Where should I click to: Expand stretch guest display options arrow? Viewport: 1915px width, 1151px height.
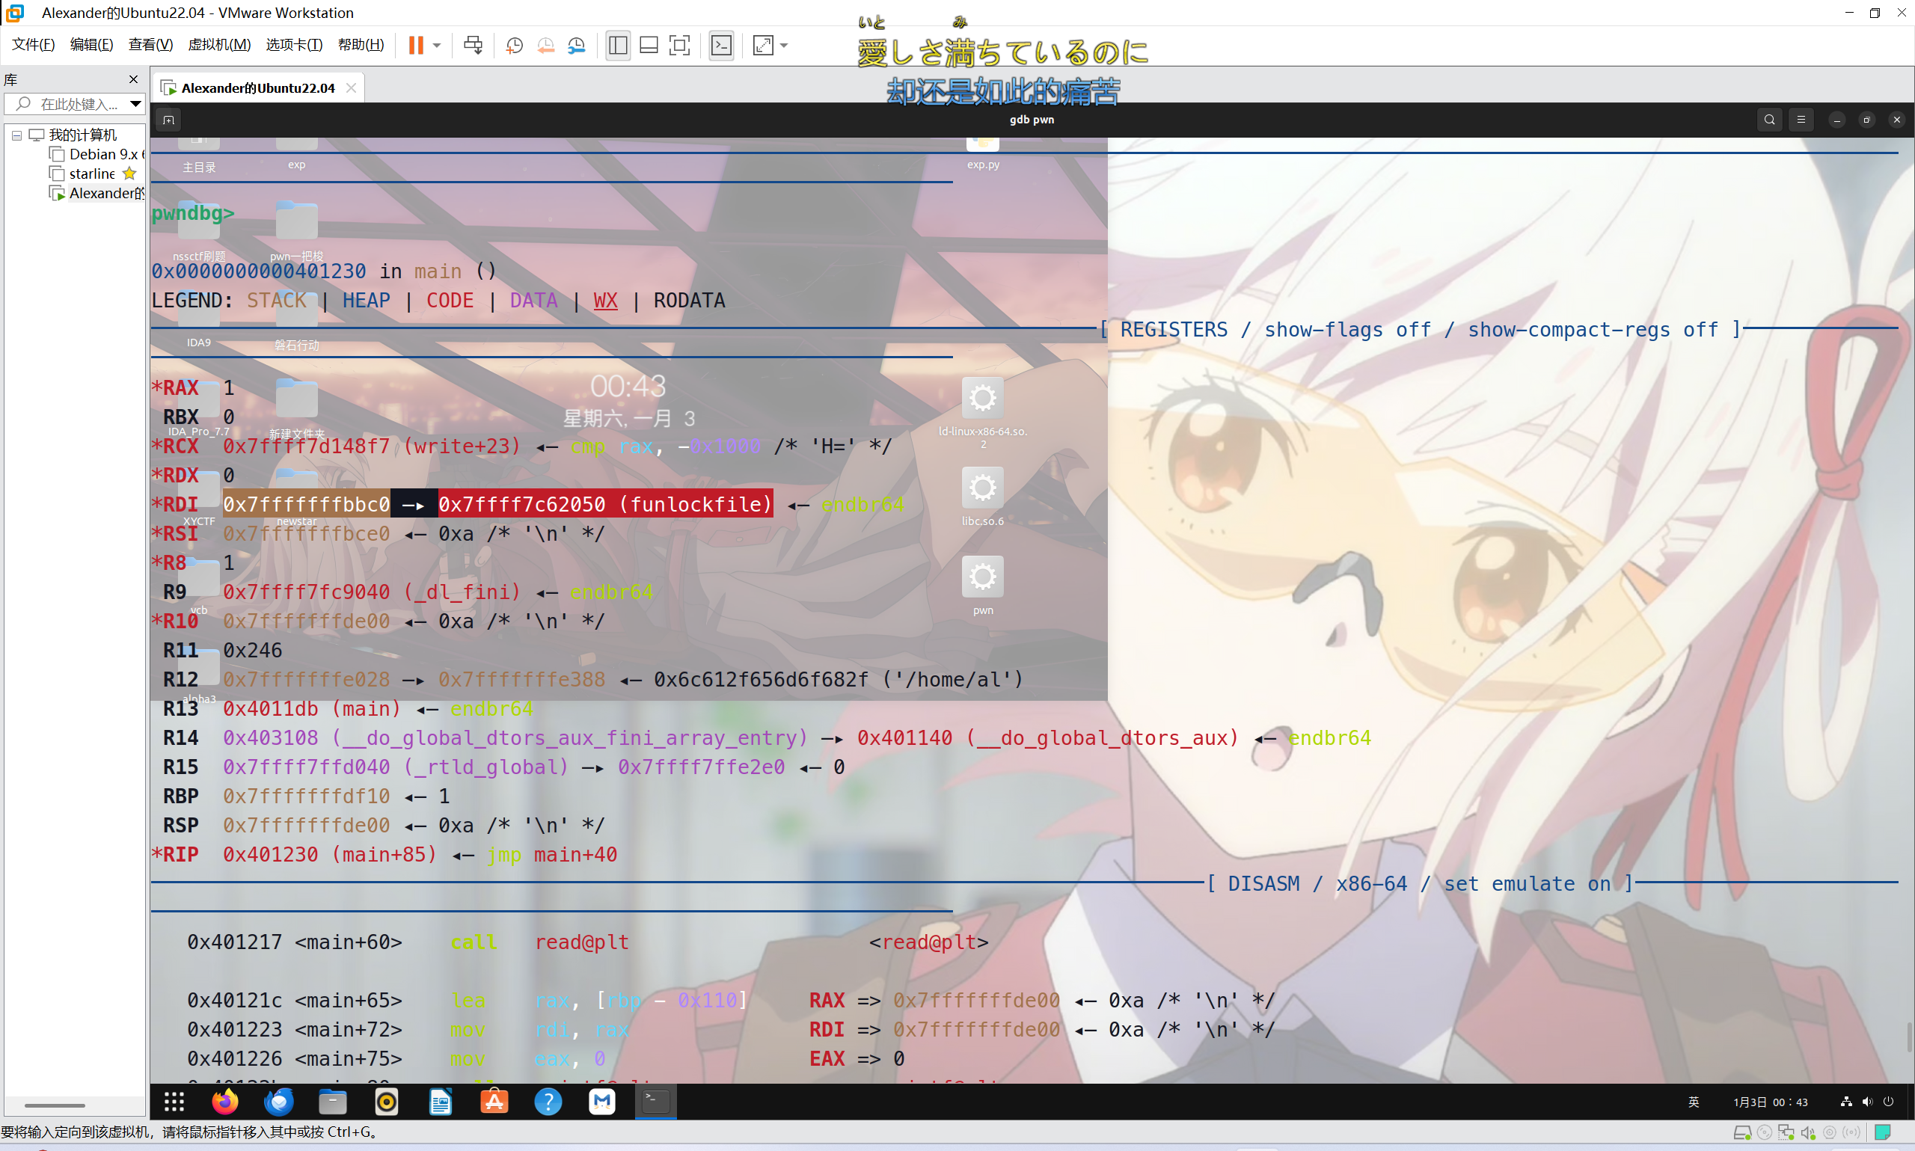pyautogui.click(x=784, y=45)
